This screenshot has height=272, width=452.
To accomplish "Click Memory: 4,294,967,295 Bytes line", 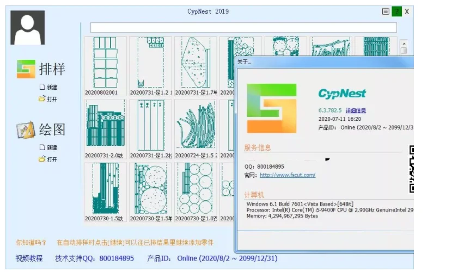I will coord(282,216).
